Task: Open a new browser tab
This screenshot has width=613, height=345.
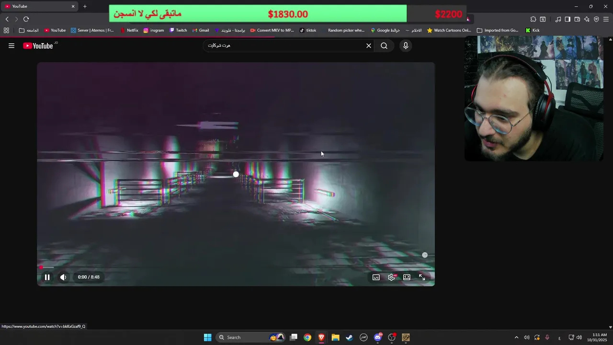Action: [x=85, y=6]
